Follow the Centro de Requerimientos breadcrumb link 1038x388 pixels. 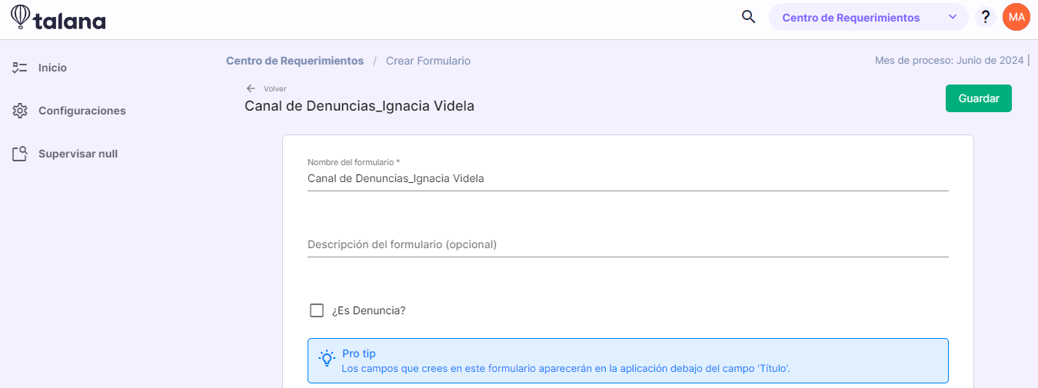click(294, 61)
